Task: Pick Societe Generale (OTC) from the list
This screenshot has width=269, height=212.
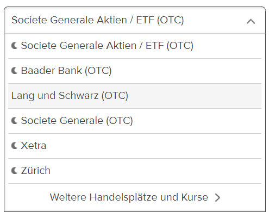Action: (x=135, y=121)
